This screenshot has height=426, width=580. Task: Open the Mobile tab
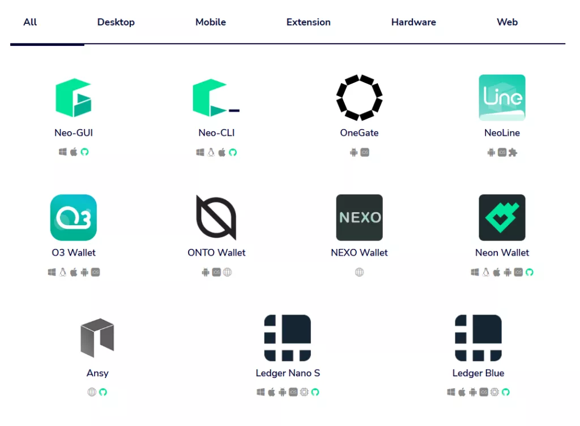[x=211, y=22]
